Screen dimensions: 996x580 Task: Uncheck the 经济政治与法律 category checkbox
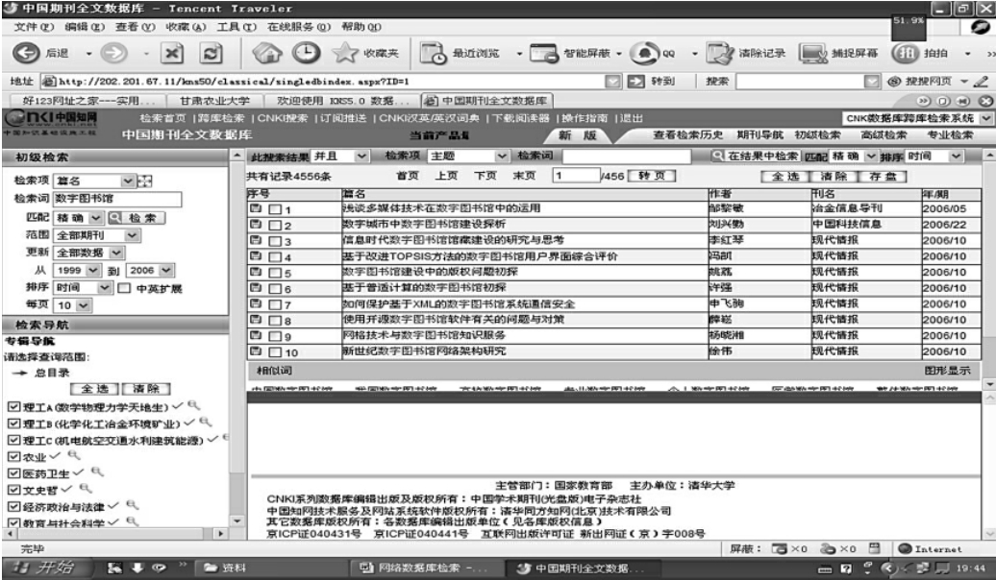pyautogui.click(x=13, y=506)
